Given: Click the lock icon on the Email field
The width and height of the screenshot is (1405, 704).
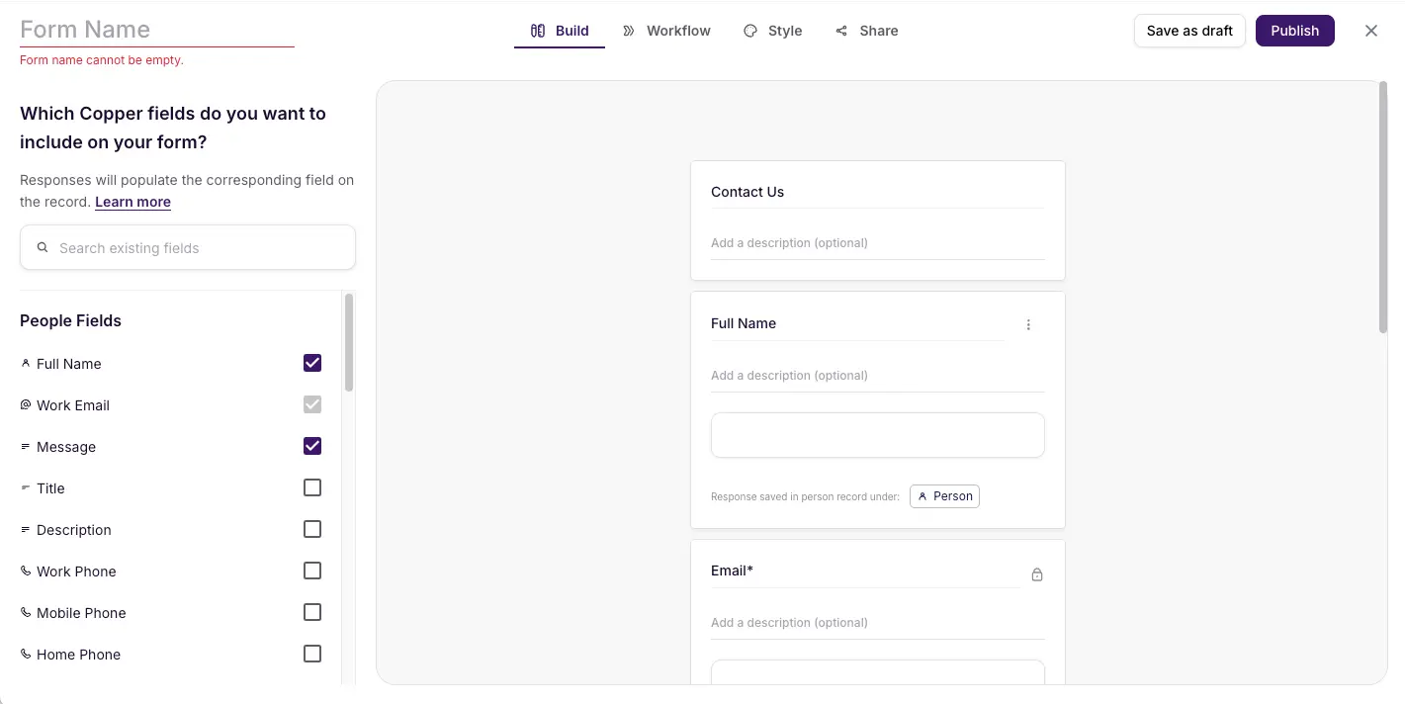Looking at the screenshot, I should [1037, 573].
